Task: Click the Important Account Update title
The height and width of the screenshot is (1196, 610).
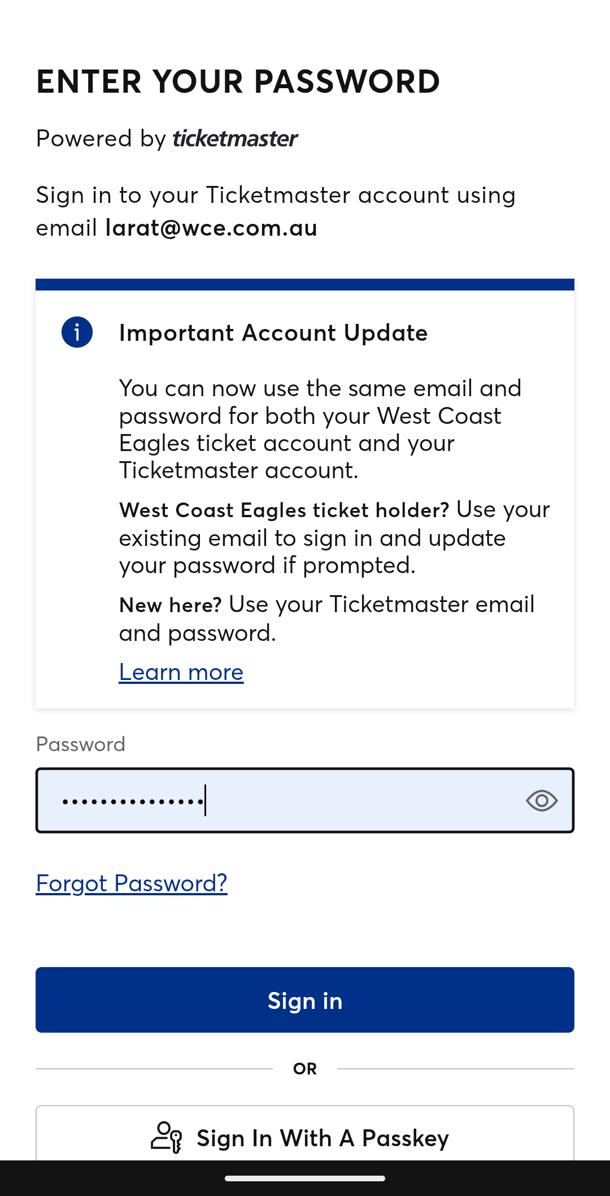Action: 273,333
